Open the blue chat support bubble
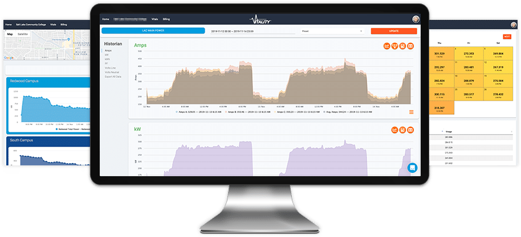This screenshot has width=521, height=237. point(412,168)
